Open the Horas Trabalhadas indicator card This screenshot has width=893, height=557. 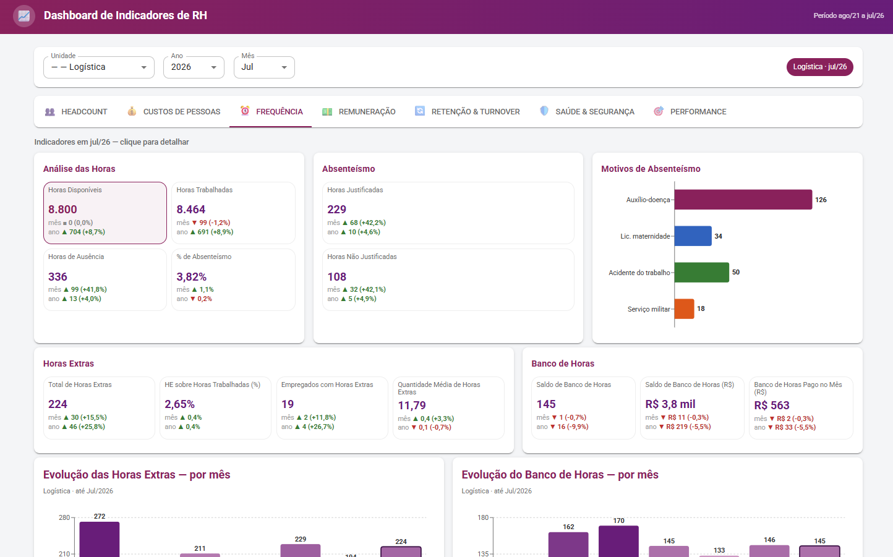coord(233,213)
